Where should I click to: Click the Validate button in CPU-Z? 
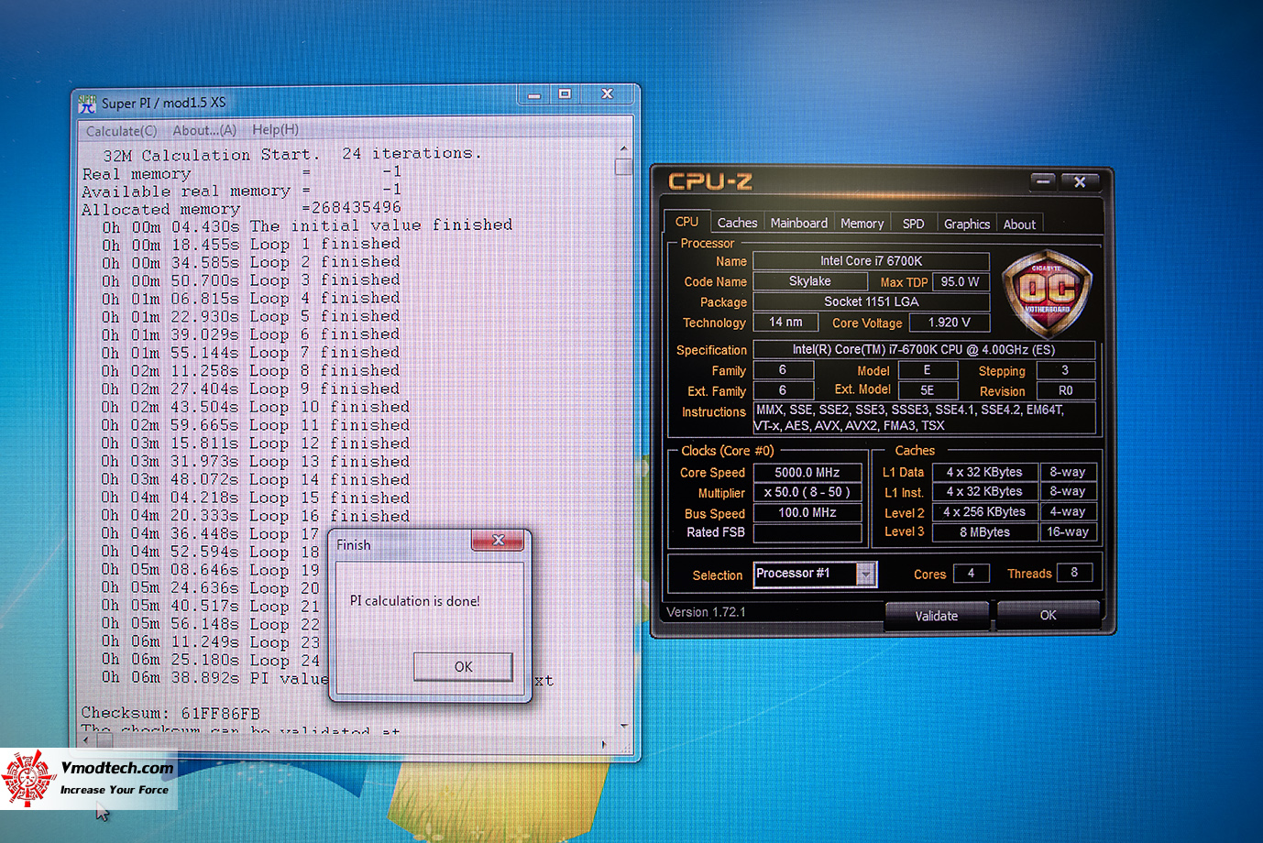(x=936, y=616)
